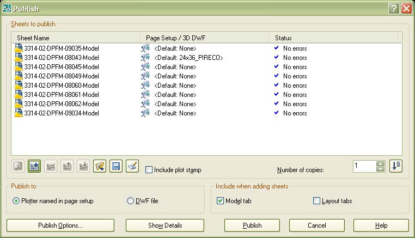This screenshot has height=238, width=415.
Task: Open page setup <Default: 24x36_PIRECO> dropdown cell
Action: coord(188,57)
